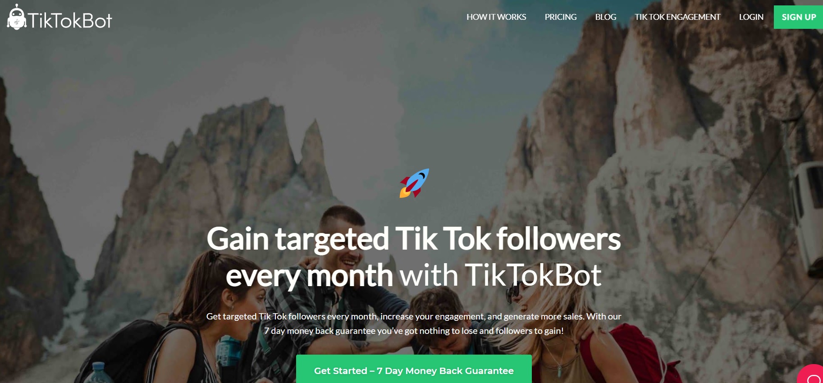Screen dimensions: 823x383
Task: Open the How It Works menu item
Action: [496, 17]
